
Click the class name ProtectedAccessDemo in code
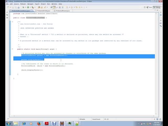click(35, 18)
